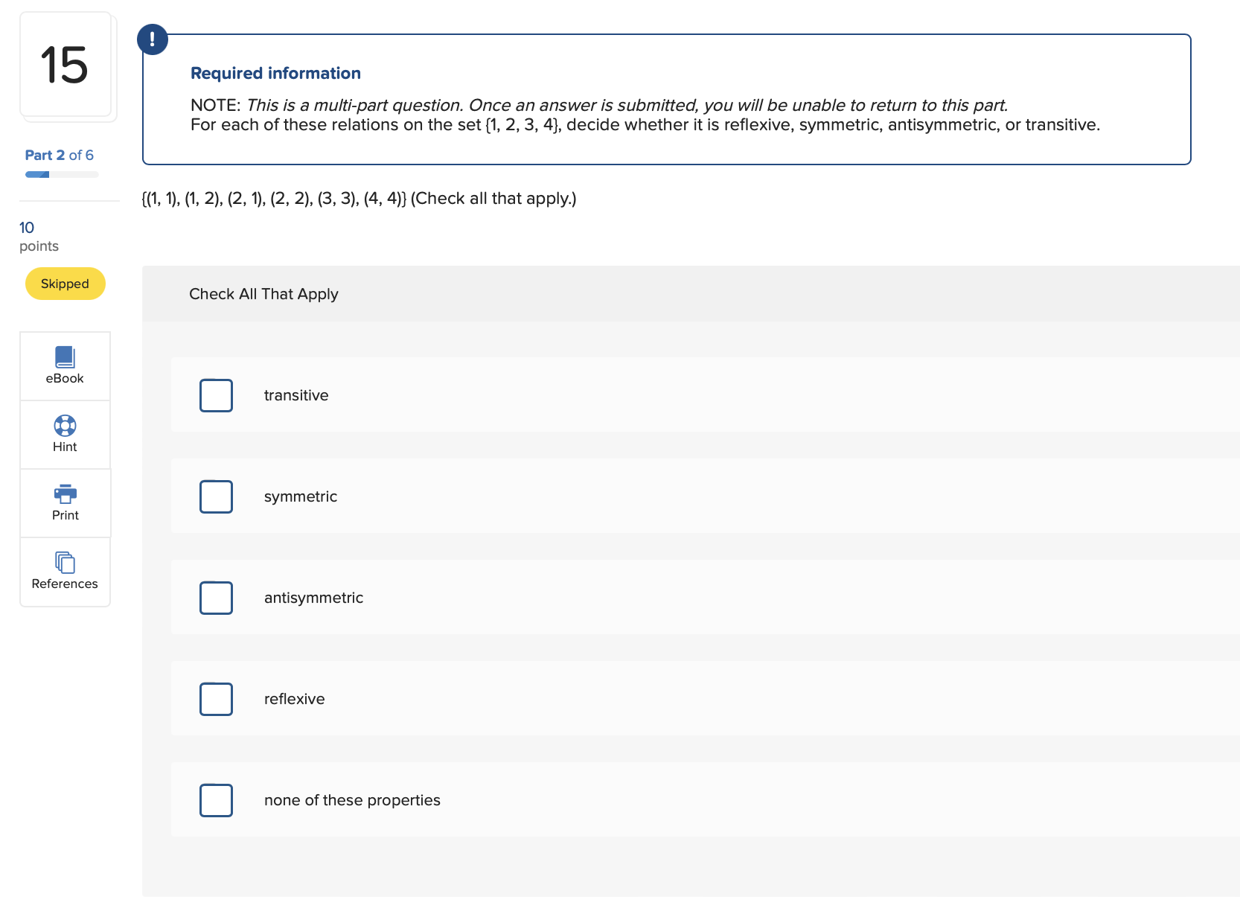Click the Check All That Apply header

(x=263, y=294)
